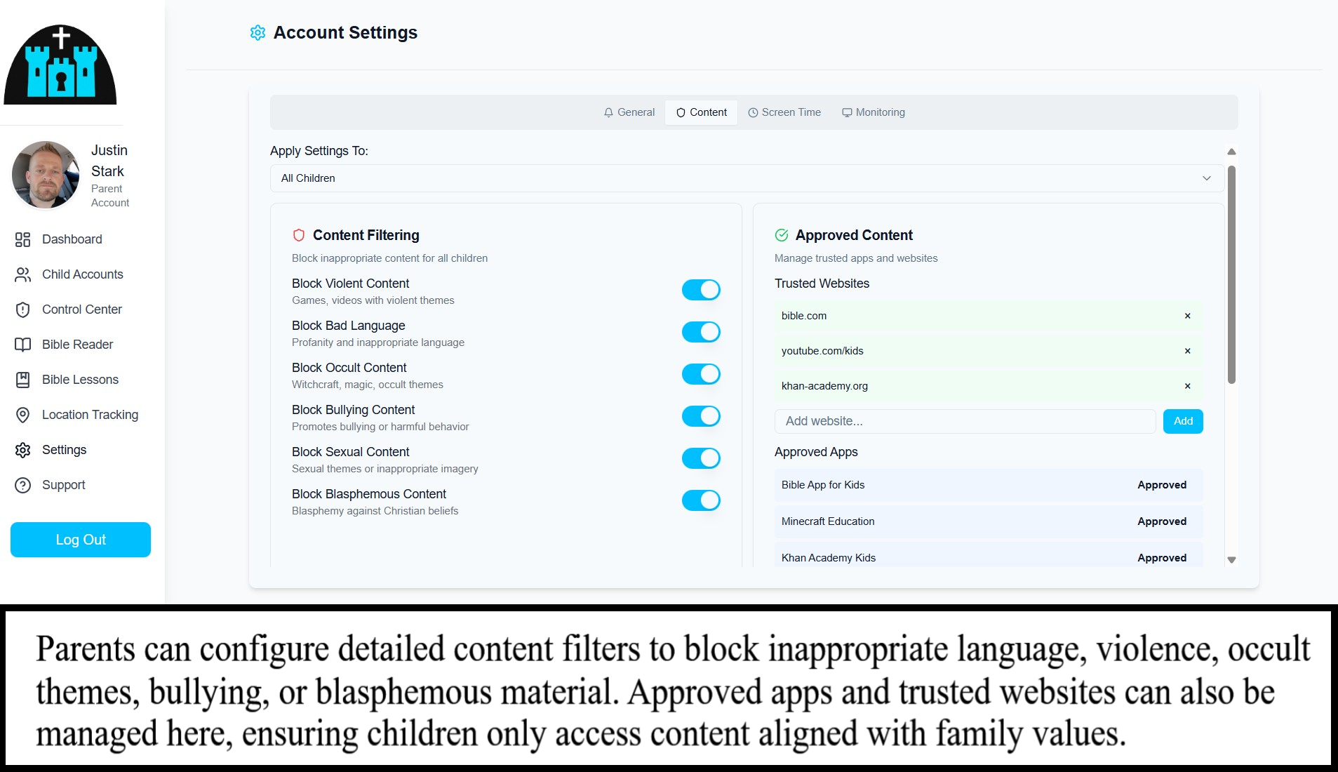This screenshot has height=772, width=1338.
Task: Open Child Accounts via its people icon
Action: pos(22,274)
